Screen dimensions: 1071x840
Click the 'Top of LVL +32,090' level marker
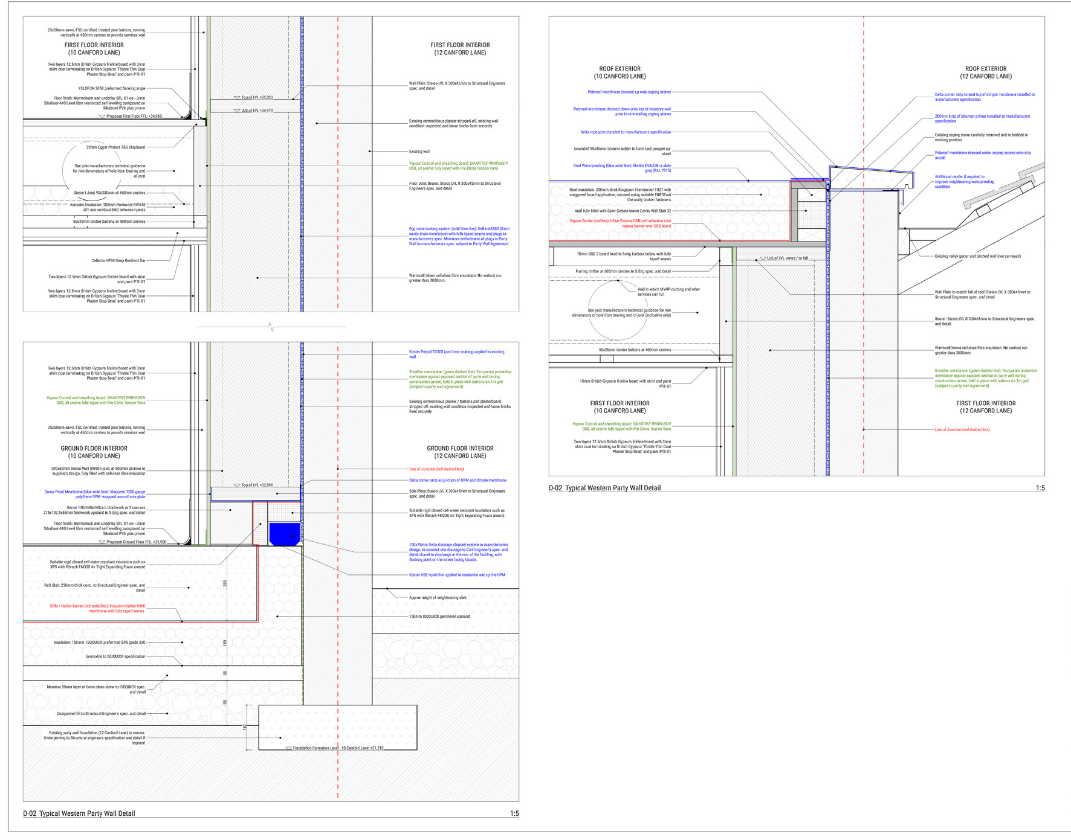click(256, 485)
